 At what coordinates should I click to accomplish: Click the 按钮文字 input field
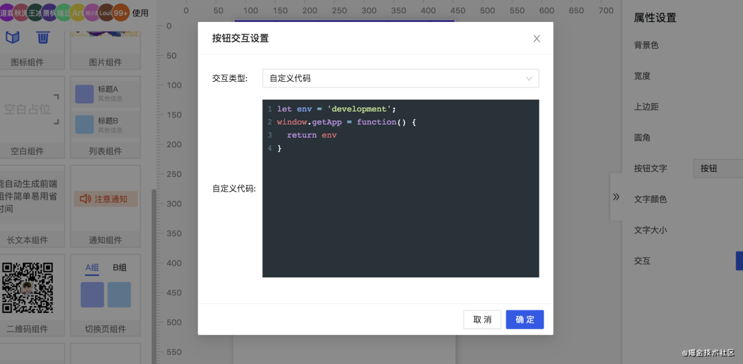718,169
